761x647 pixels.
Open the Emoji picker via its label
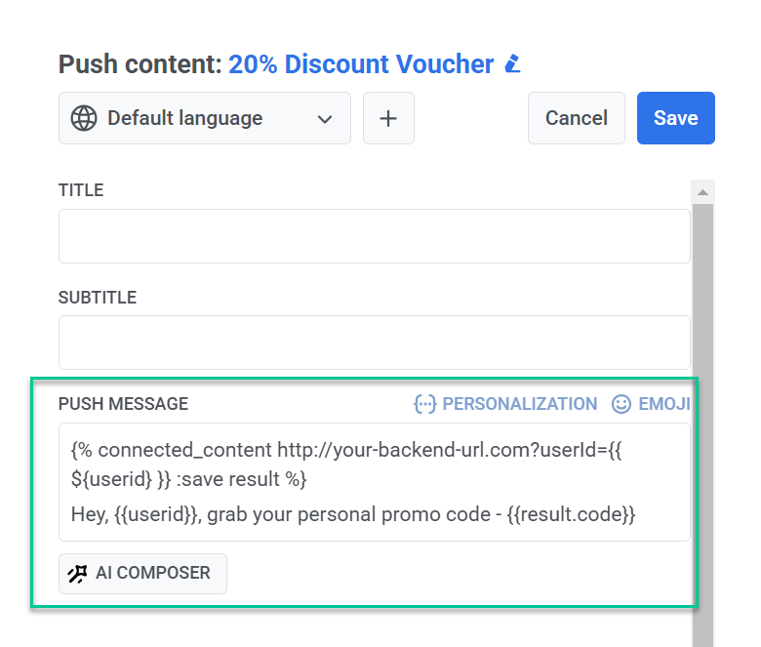click(664, 404)
